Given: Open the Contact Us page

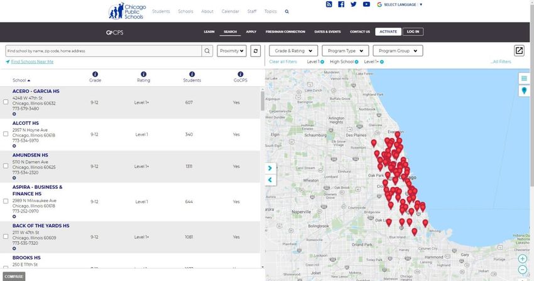Looking at the screenshot, I should click(x=359, y=31).
